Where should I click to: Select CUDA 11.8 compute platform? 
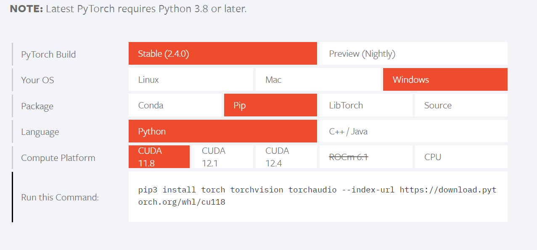159,157
